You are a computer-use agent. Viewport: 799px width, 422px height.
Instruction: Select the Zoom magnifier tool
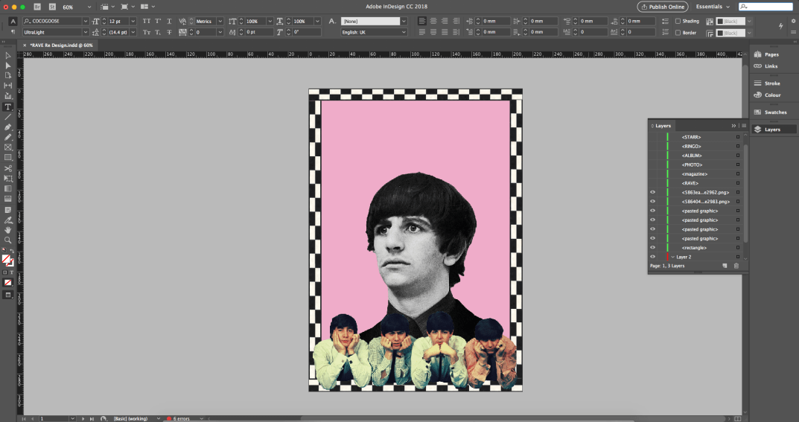pyautogui.click(x=7, y=240)
